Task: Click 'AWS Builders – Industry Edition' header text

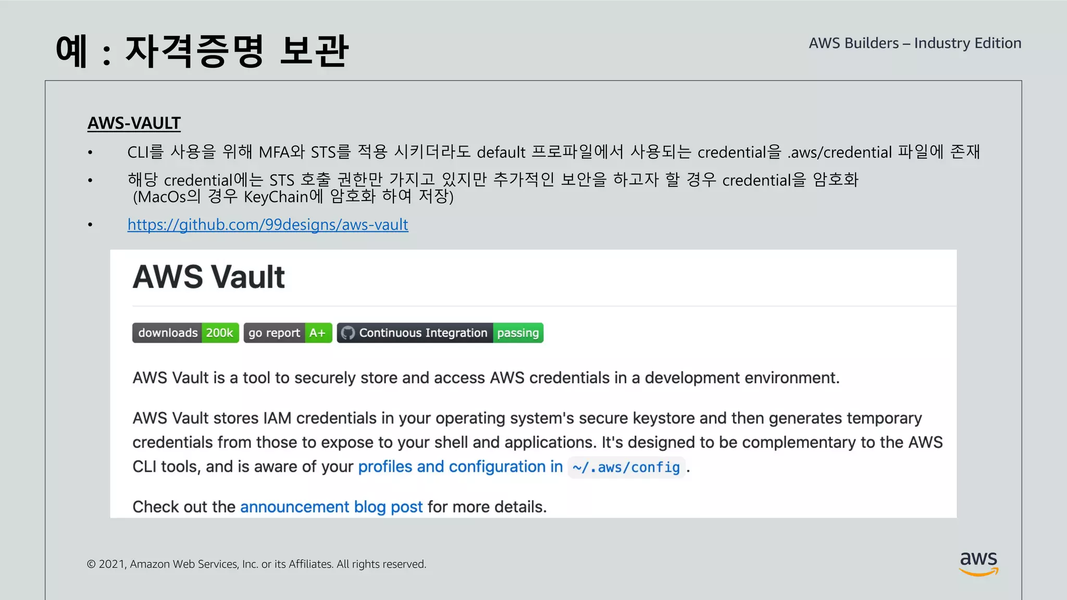Action: click(x=915, y=43)
